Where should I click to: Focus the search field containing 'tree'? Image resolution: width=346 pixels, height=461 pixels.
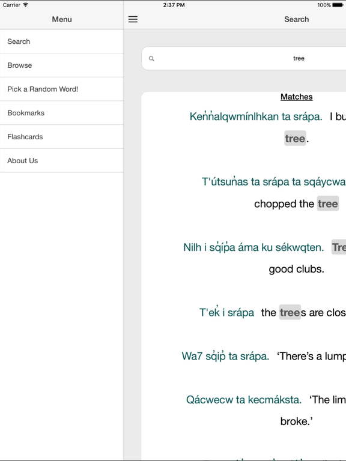244,58
